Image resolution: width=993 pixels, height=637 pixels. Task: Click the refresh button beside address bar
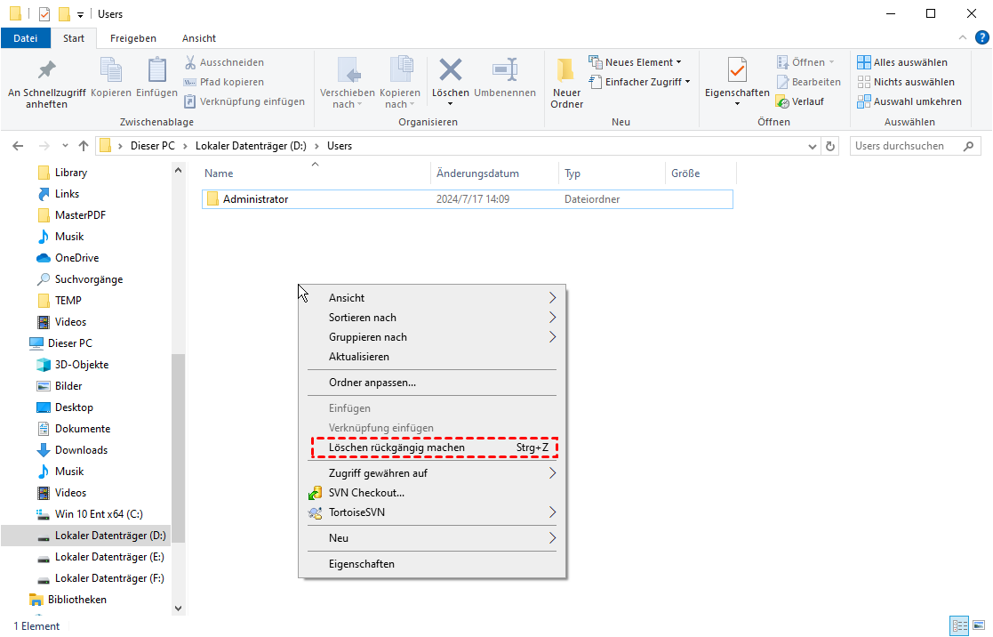830,146
